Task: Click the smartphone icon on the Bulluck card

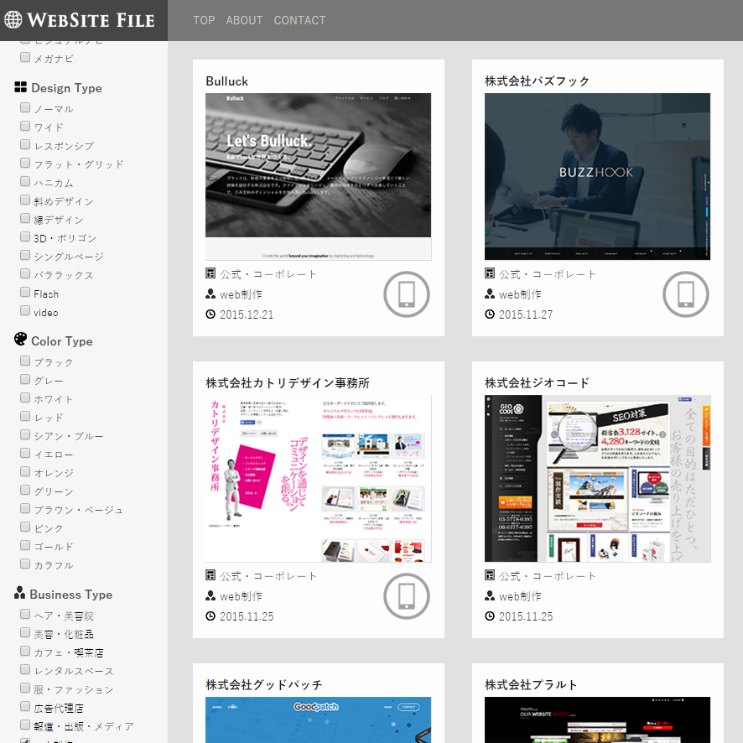Action: pyautogui.click(x=406, y=294)
